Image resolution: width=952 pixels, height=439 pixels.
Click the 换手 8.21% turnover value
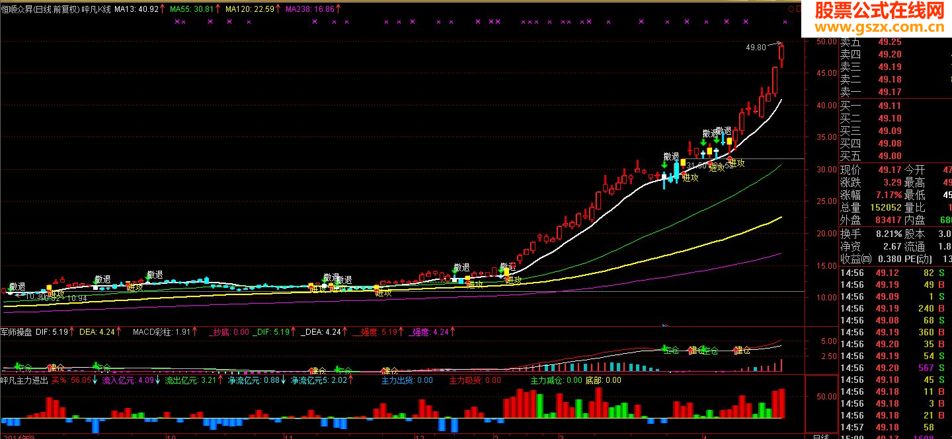890,234
